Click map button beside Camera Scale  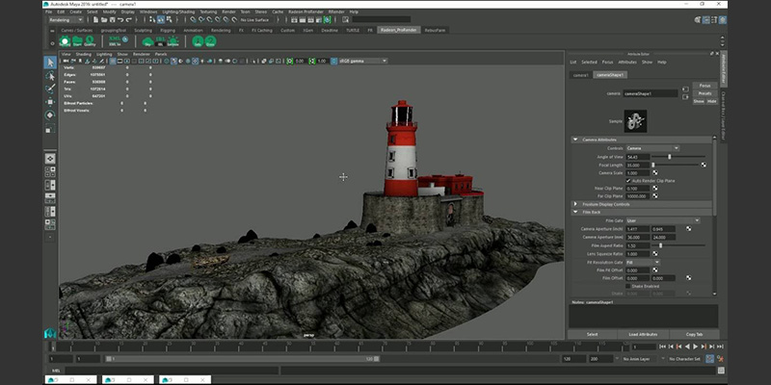pyautogui.click(x=655, y=173)
